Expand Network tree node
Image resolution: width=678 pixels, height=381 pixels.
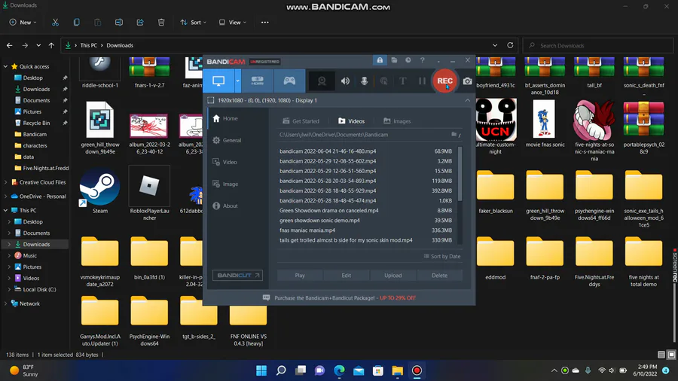pyautogui.click(x=5, y=303)
